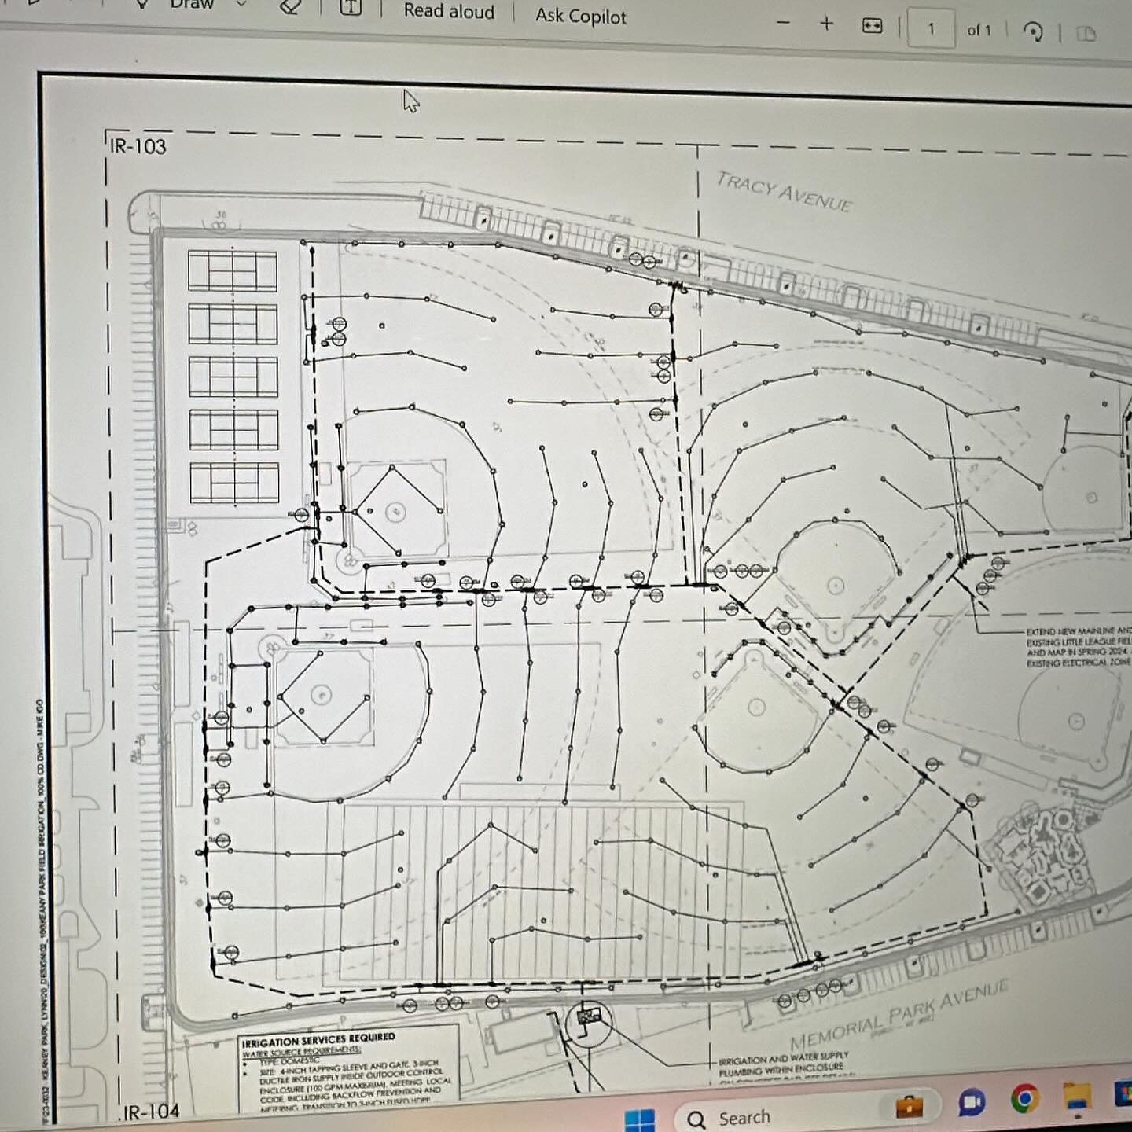Click the IR-104 sheet label
Screen dimensions: 1132x1132
pyautogui.click(x=152, y=1112)
